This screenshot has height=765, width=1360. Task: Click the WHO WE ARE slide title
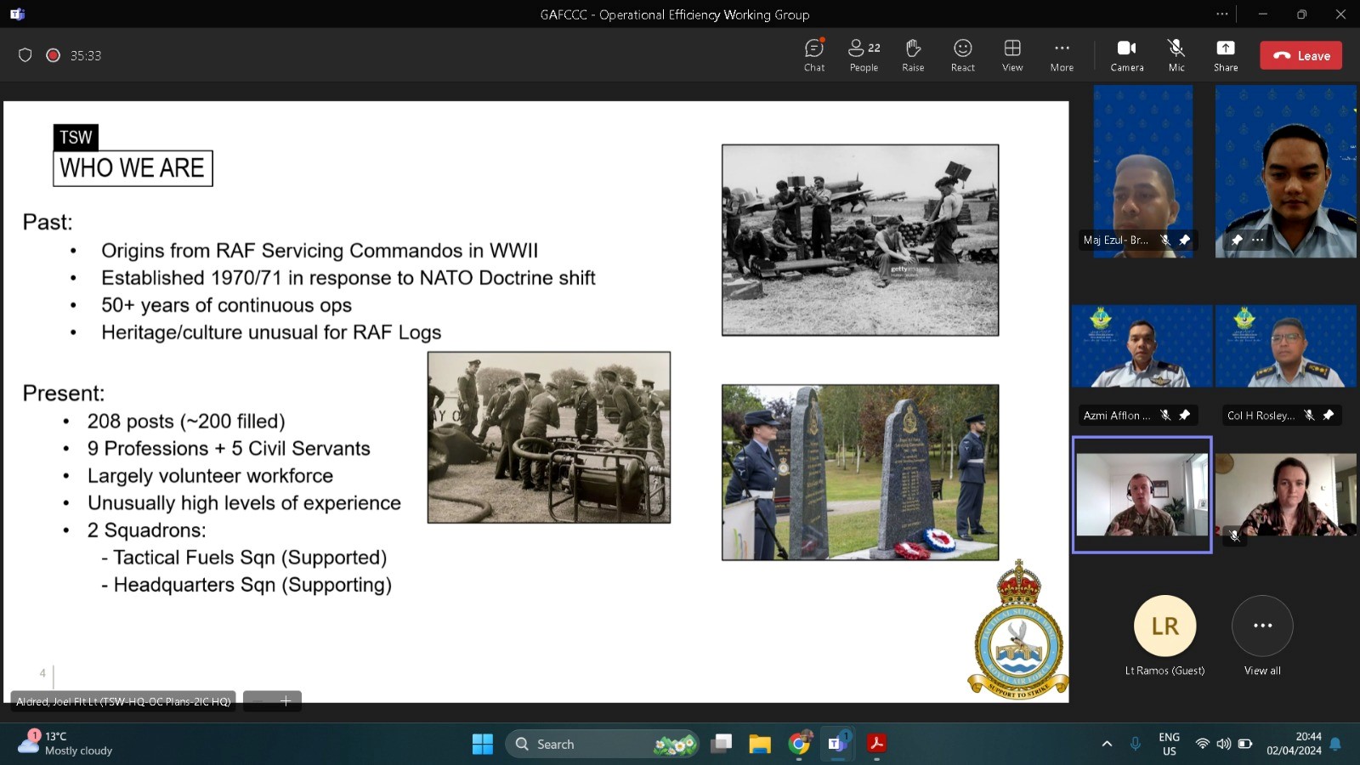pyautogui.click(x=133, y=168)
